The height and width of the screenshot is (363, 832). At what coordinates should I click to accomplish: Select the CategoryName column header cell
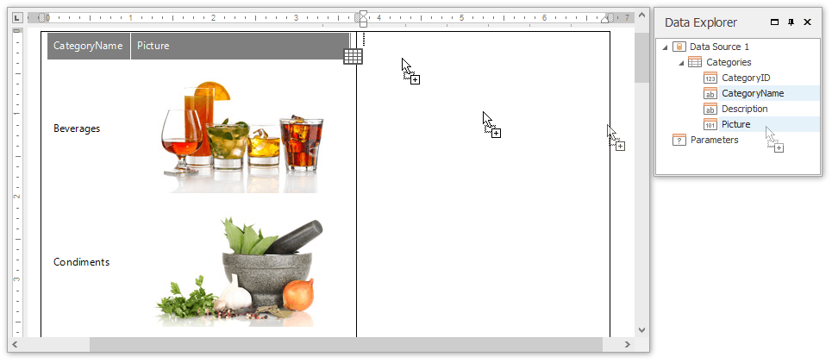(x=89, y=46)
